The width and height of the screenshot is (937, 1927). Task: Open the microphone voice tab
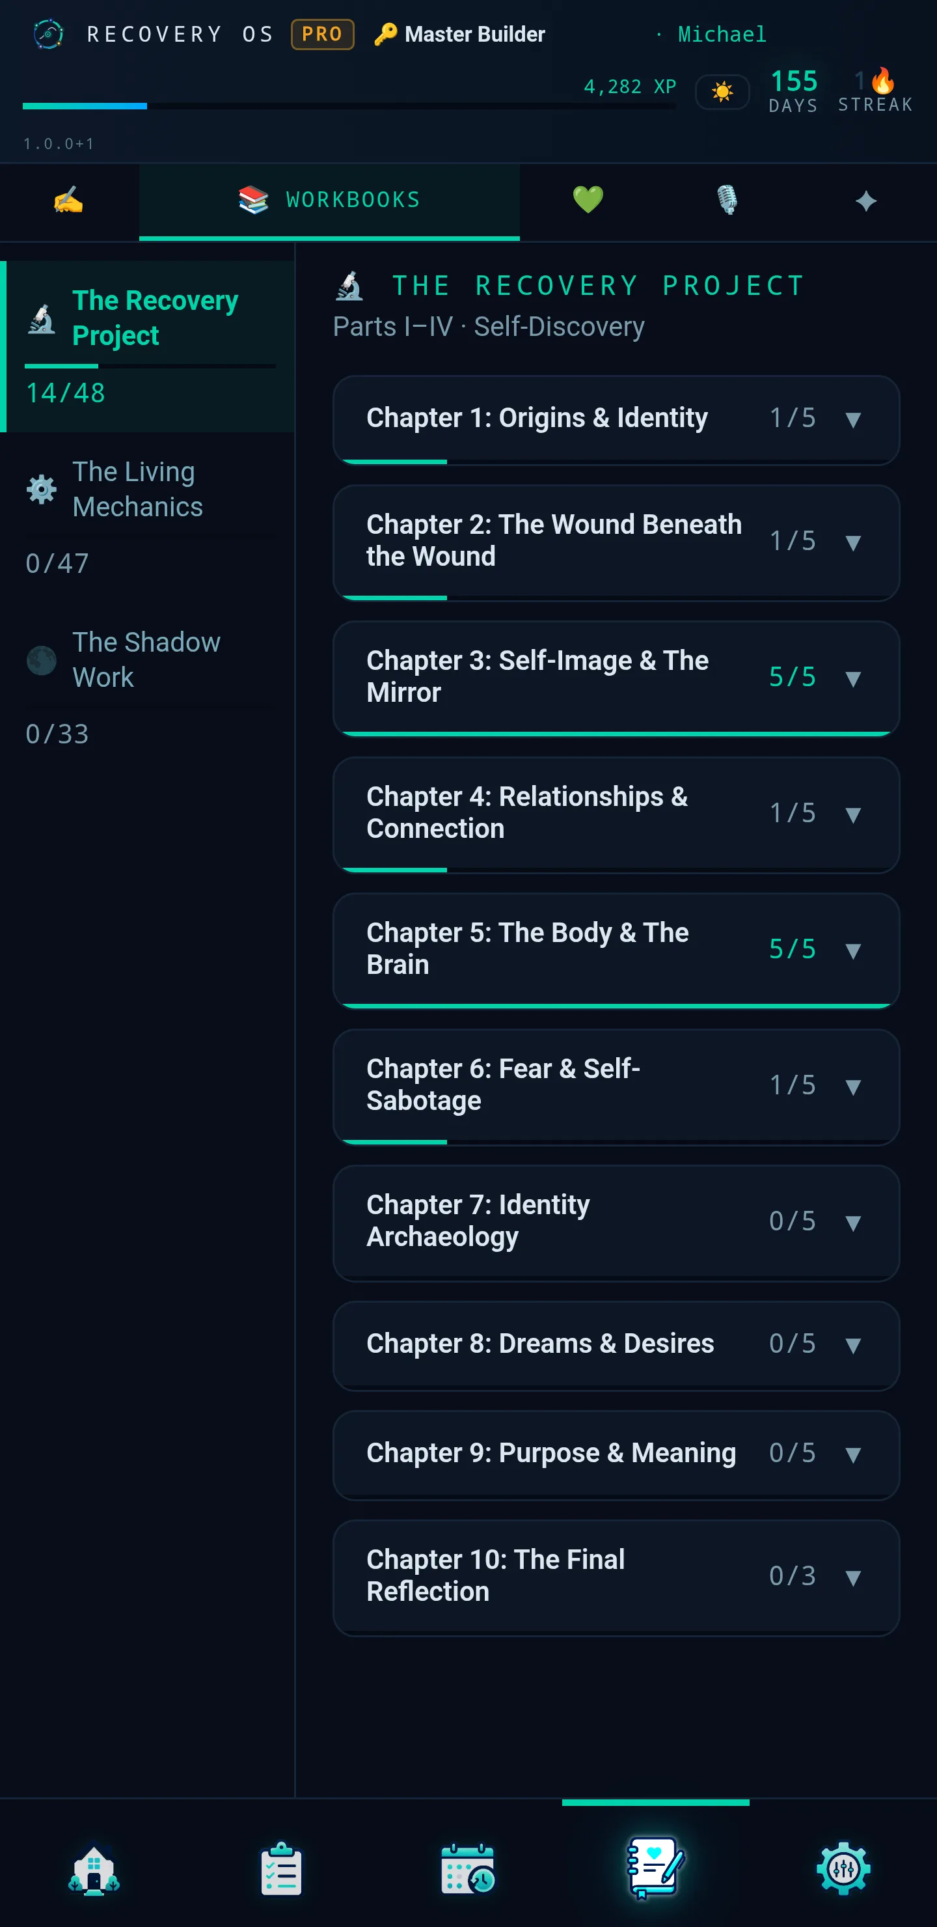pos(727,201)
